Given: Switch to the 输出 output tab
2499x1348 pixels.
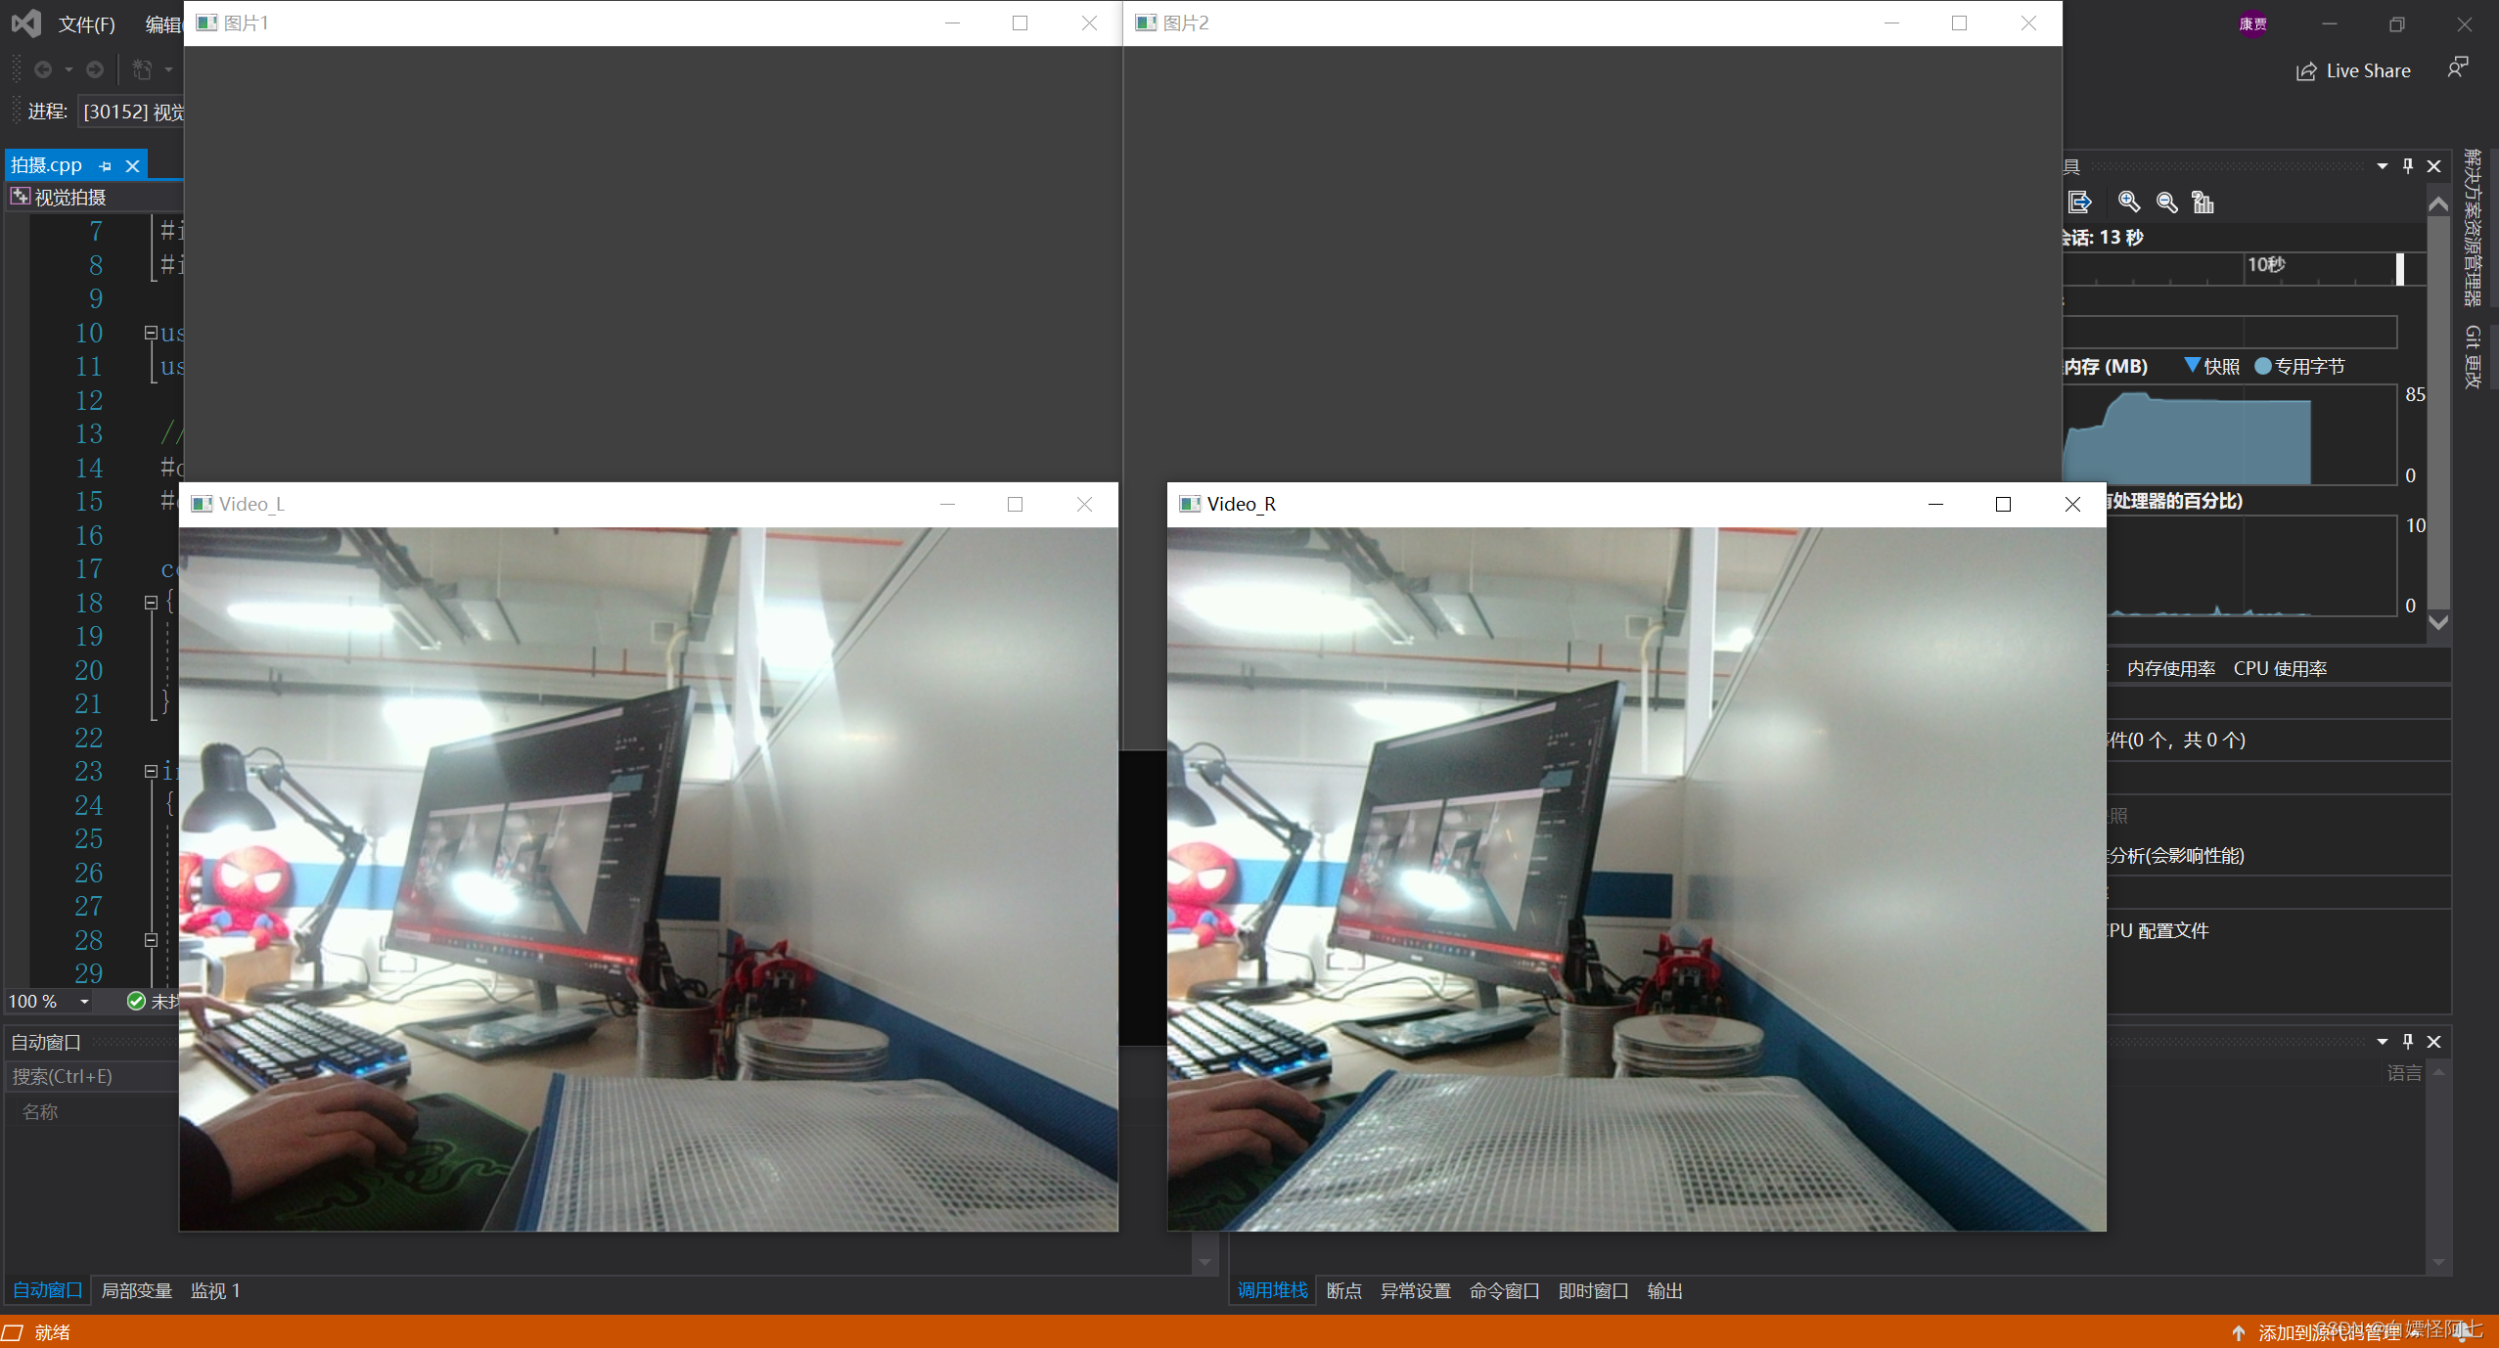Looking at the screenshot, I should 1664,1291.
